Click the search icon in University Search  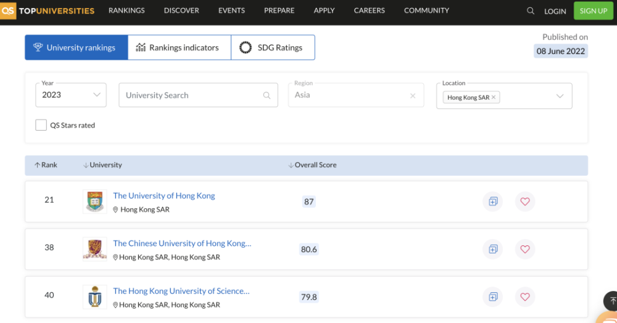pyautogui.click(x=267, y=96)
